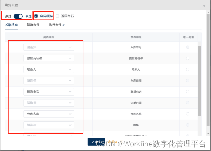211x151 pixels.
Task: Open the list field dropdown for 入库日期
Action: tap(49, 80)
